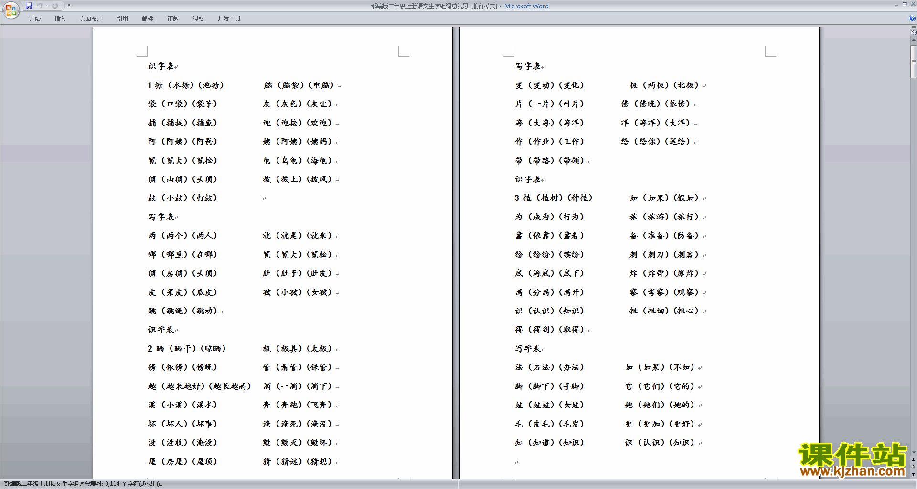Open the 插入 ribbon tab
The image size is (917, 489).
click(x=60, y=18)
